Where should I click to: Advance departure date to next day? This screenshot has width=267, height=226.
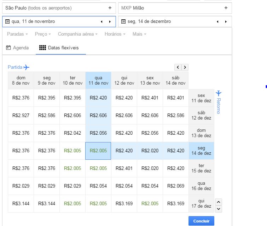point(110,22)
